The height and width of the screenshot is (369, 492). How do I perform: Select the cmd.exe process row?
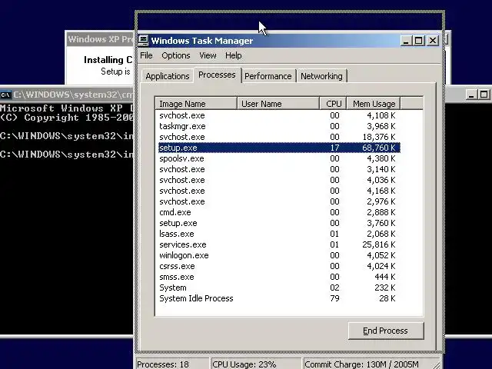[x=279, y=212]
